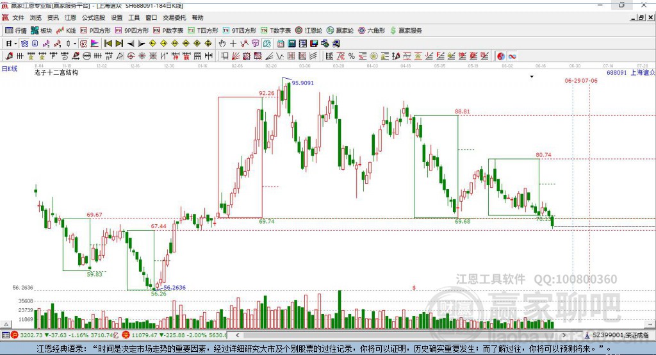Image resolution: width=656 pixels, height=355 pixels.
Task: Click the horizontal scrollbar right arrow
Action: coord(564,335)
